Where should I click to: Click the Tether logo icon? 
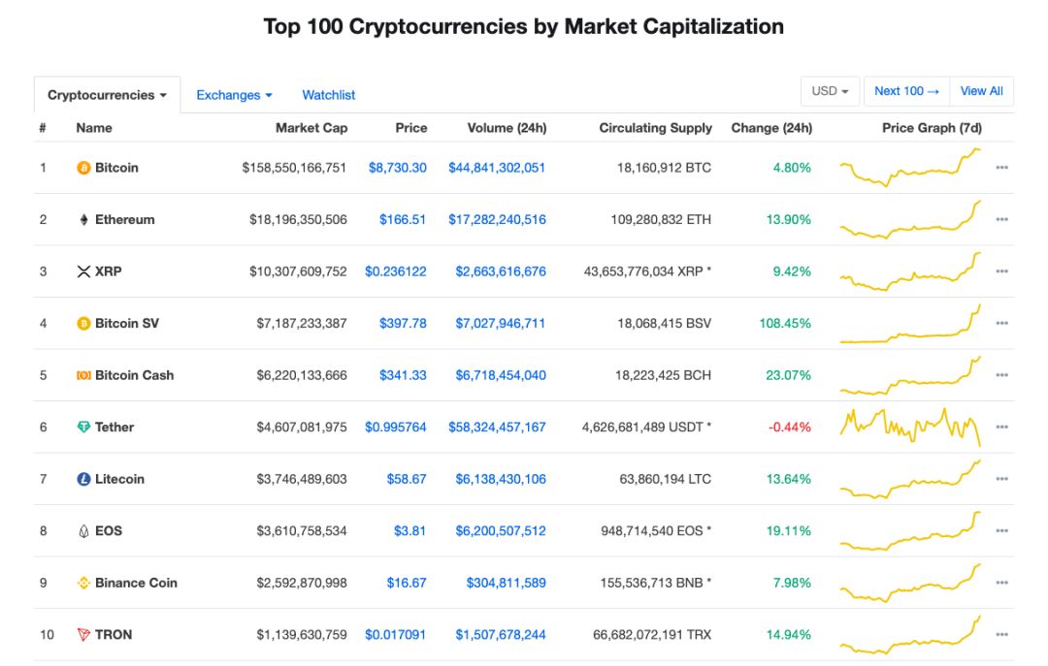tap(83, 428)
